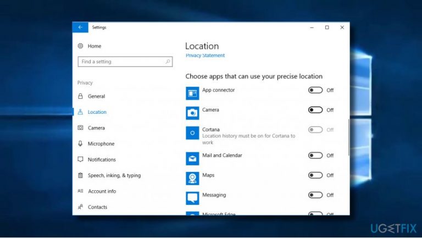Click the Contacts people icon

click(80, 207)
